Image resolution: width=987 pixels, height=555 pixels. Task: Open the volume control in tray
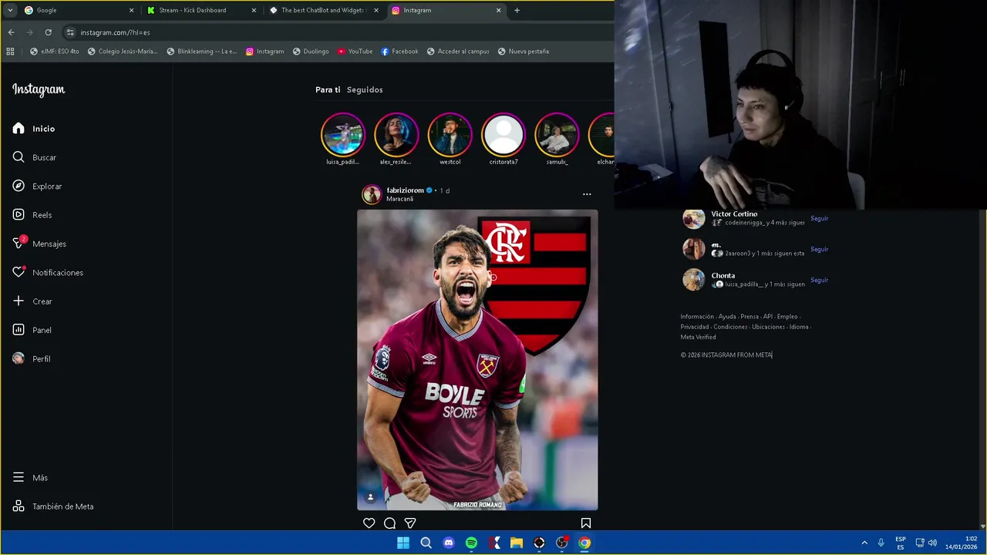(932, 543)
